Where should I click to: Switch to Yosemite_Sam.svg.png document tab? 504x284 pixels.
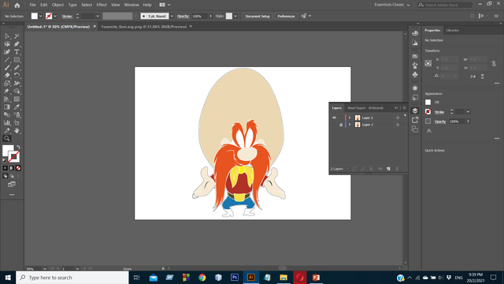(143, 27)
